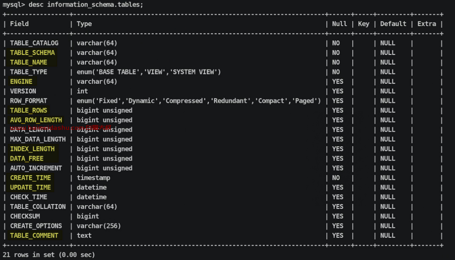Image resolution: width=455 pixels, height=260 pixels.
Task: Click the highlighted DATA_FREE field
Action: [x=27, y=158]
